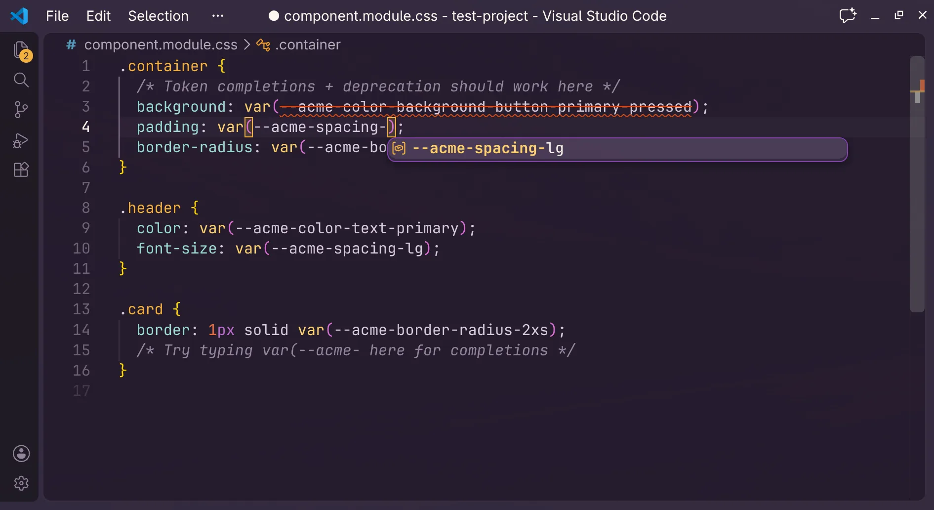Open the File menu
This screenshot has width=934, height=510.
click(57, 16)
